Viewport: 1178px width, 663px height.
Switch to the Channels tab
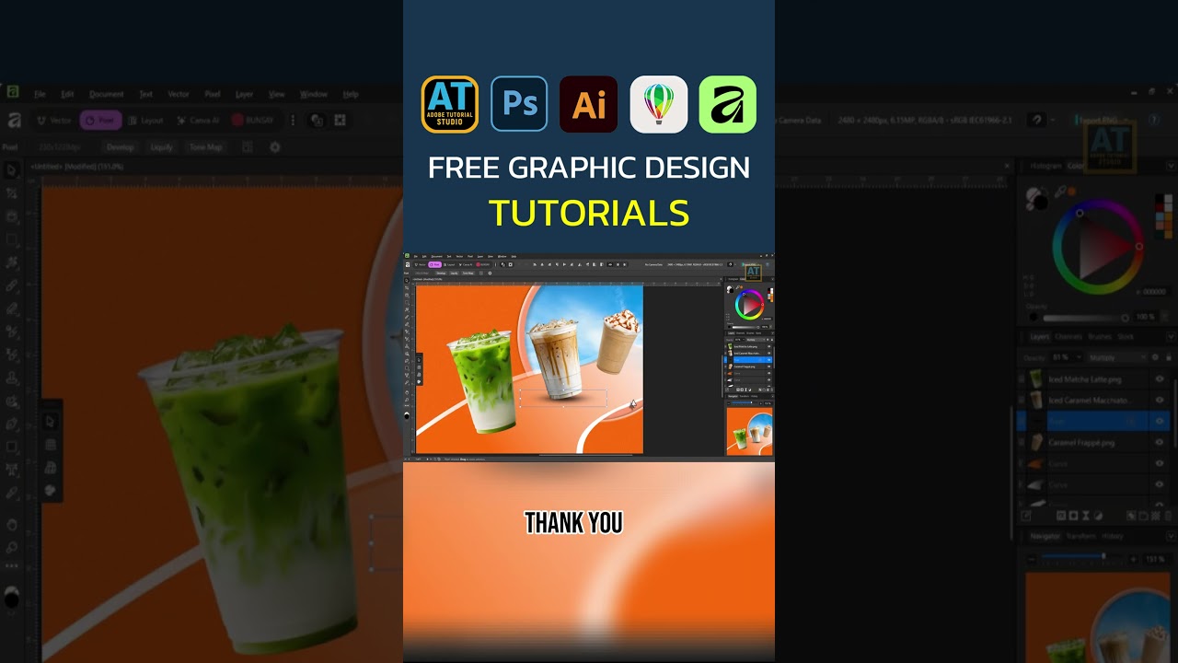point(1068,337)
